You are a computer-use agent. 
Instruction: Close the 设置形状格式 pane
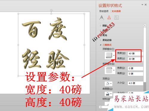pos(146,4)
